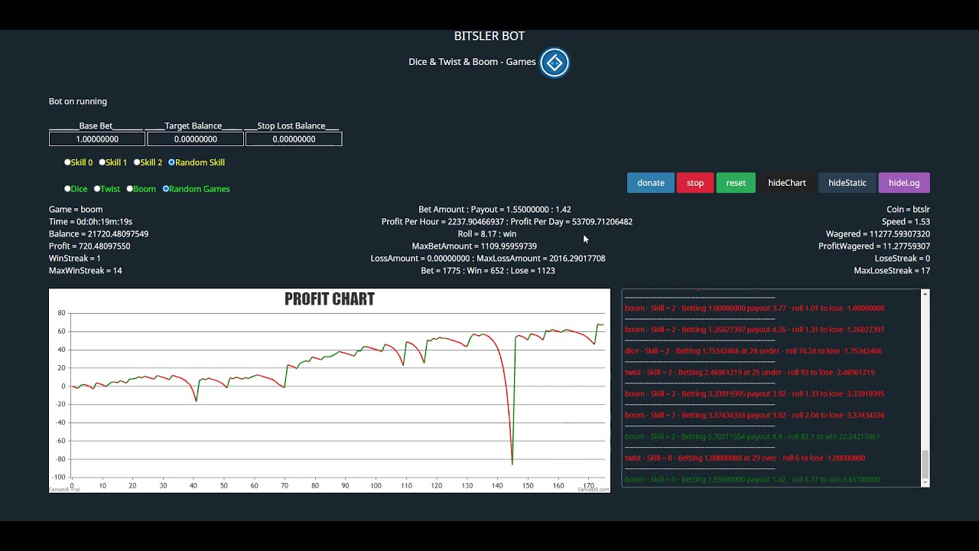This screenshot has width=979, height=551.
Task: Click the log panel scrollbar thumb
Action: [925, 463]
